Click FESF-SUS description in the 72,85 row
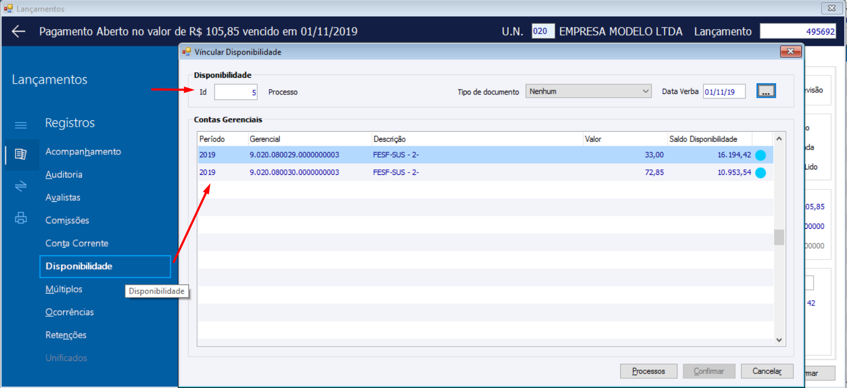This screenshot has height=388, width=847. click(x=396, y=173)
